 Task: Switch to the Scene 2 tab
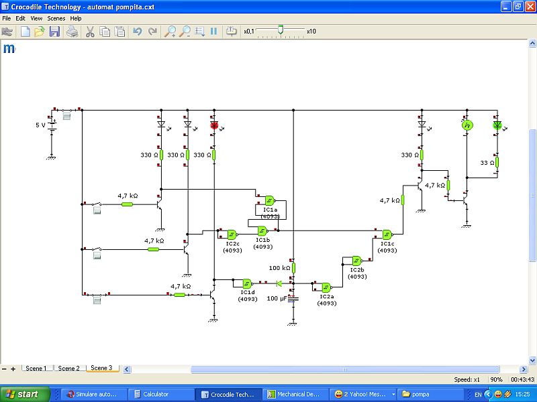click(68, 368)
